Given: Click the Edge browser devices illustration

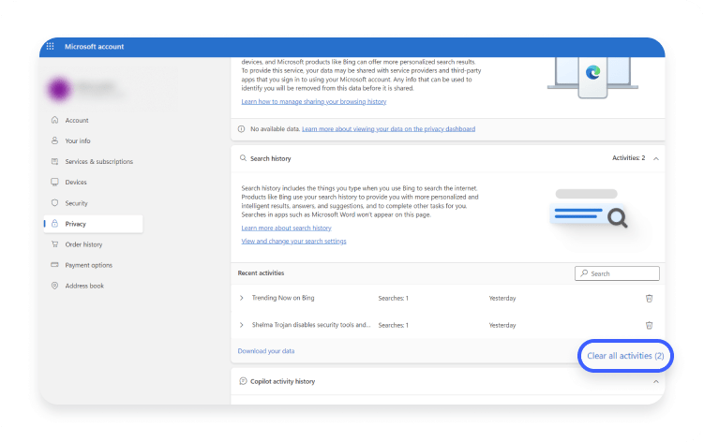Looking at the screenshot, I should [592, 77].
